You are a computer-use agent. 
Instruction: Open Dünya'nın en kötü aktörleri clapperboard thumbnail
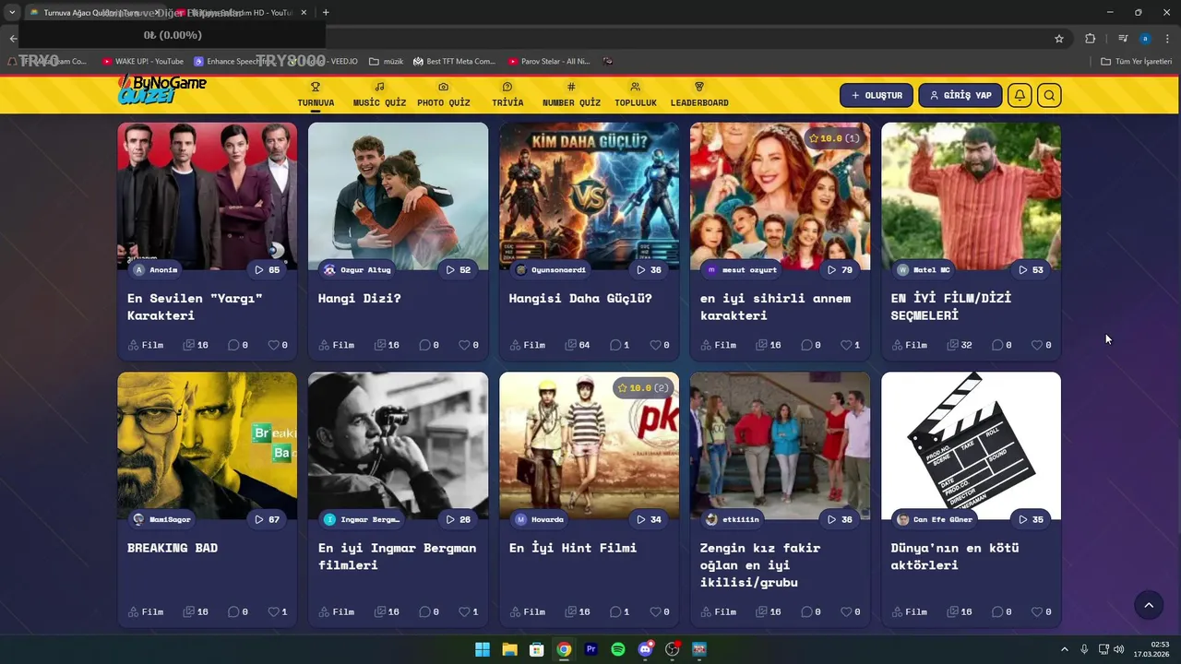971,445
